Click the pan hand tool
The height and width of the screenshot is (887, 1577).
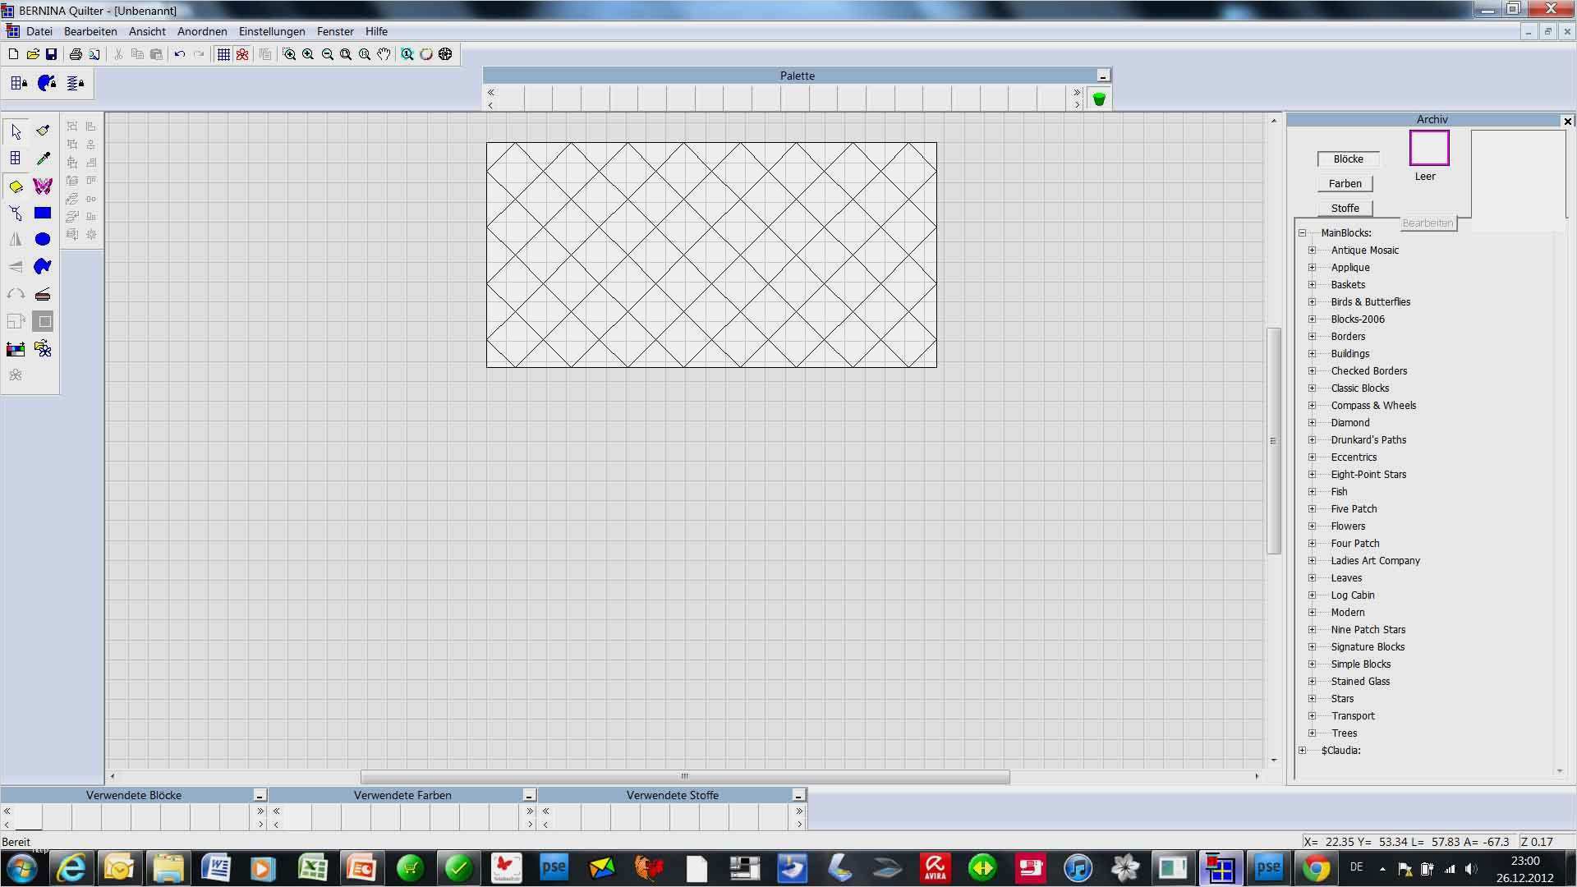coord(384,54)
